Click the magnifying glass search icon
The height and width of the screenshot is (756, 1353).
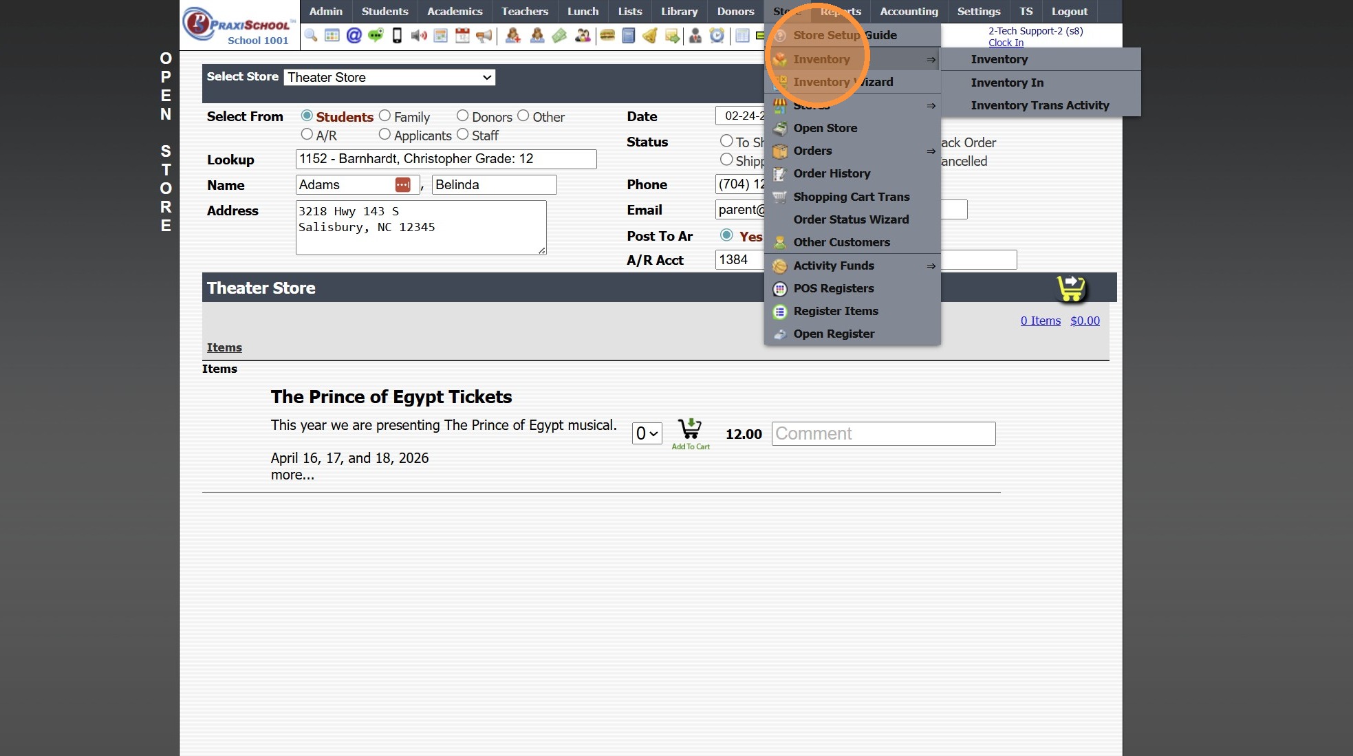[311, 36]
